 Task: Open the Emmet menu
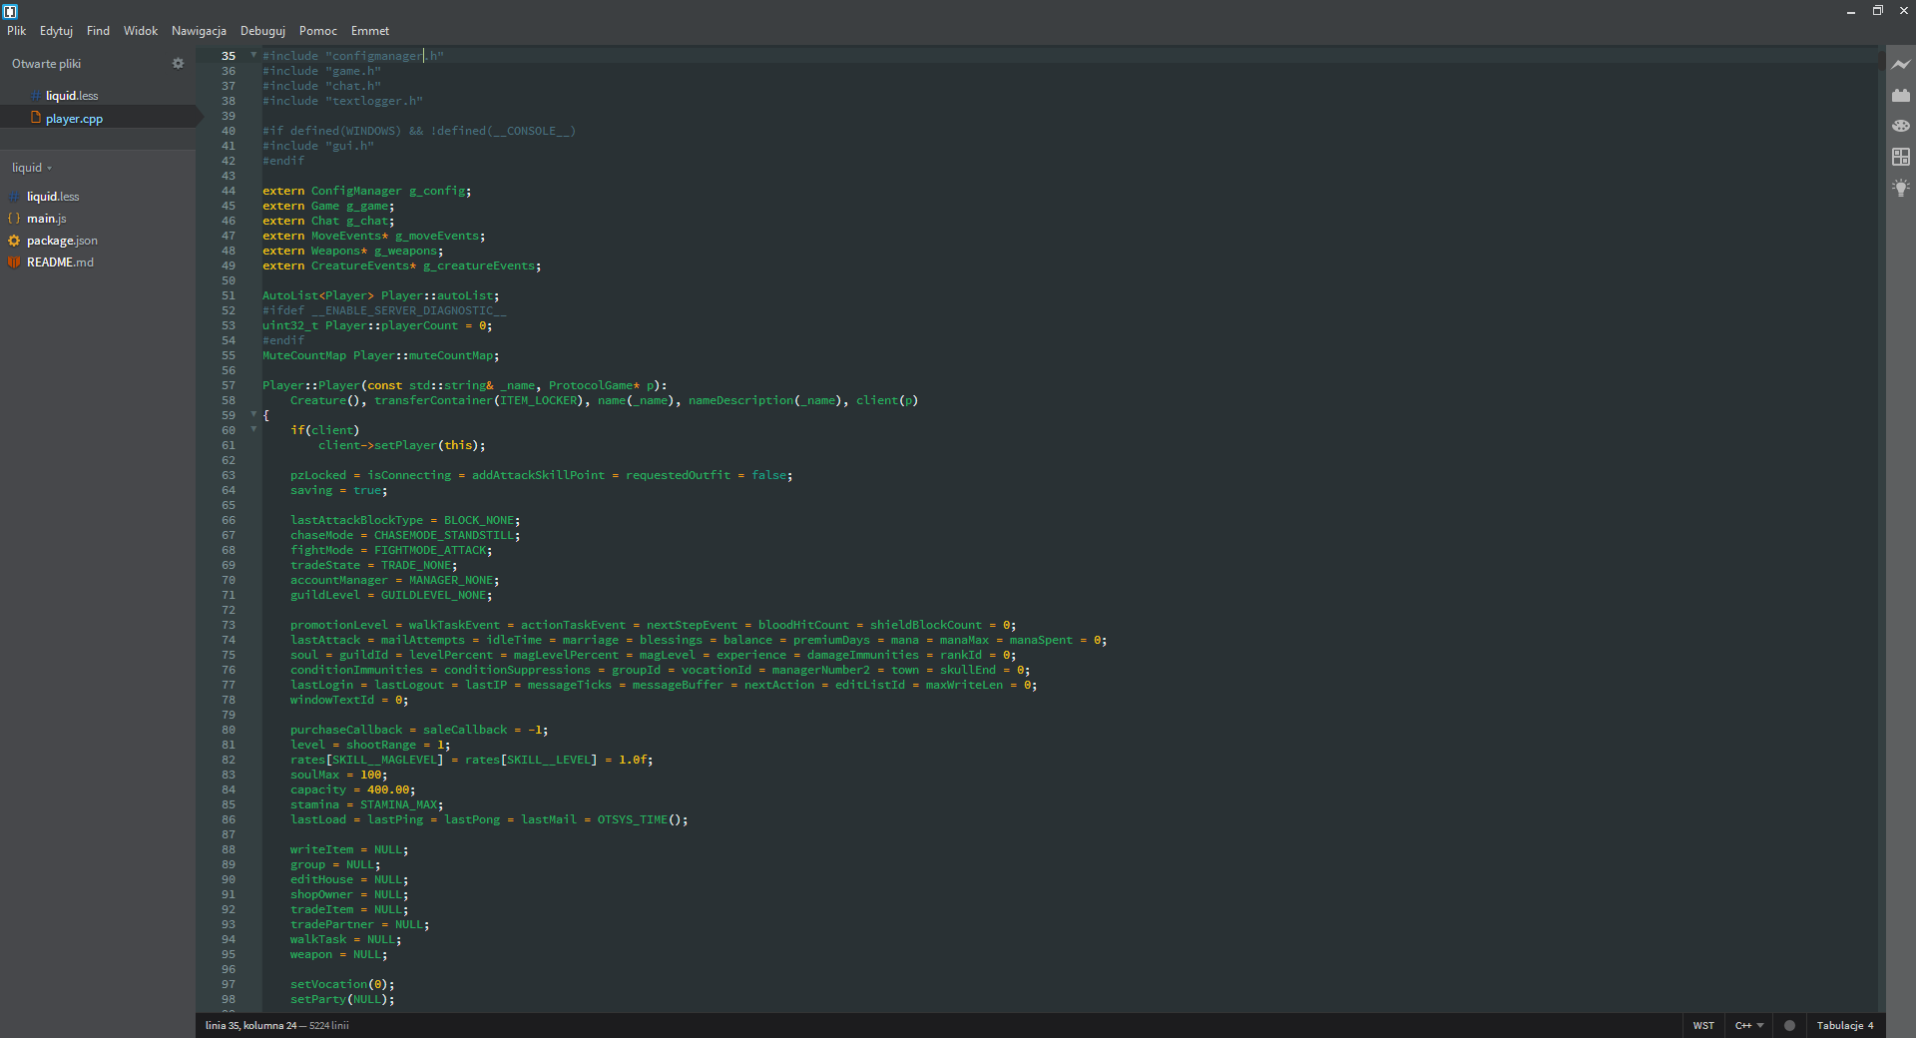pyautogui.click(x=369, y=30)
